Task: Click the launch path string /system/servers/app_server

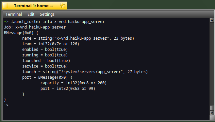Action: 91,72
